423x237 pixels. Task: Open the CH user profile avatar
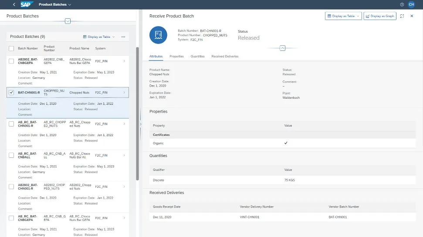411,4
